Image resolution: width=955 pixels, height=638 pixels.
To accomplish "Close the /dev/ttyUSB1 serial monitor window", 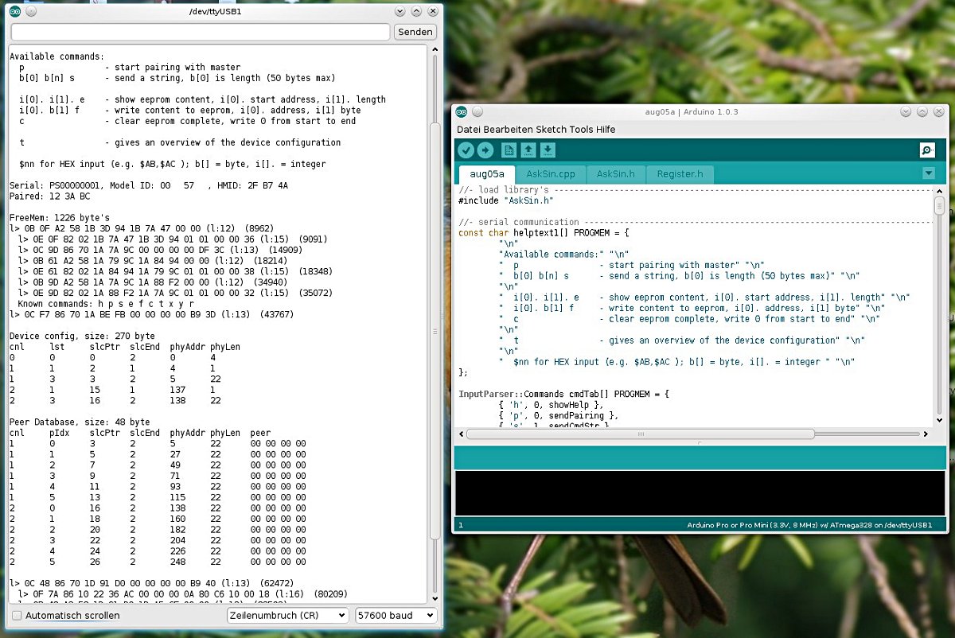I will [x=432, y=12].
